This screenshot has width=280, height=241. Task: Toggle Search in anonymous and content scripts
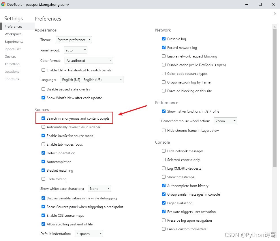click(43, 118)
